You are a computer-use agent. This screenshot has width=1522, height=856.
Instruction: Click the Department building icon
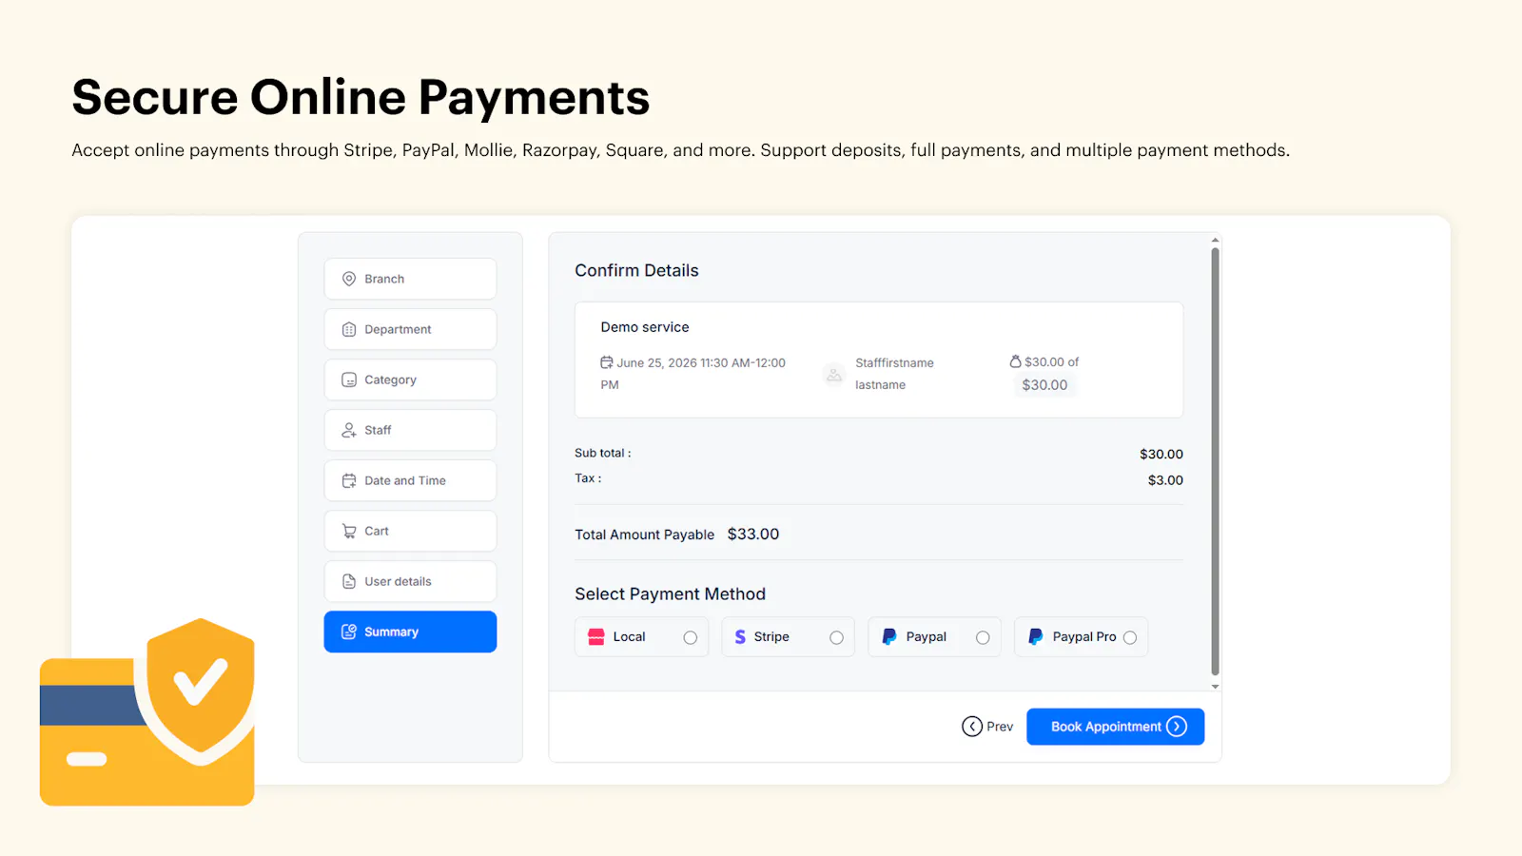pos(349,329)
